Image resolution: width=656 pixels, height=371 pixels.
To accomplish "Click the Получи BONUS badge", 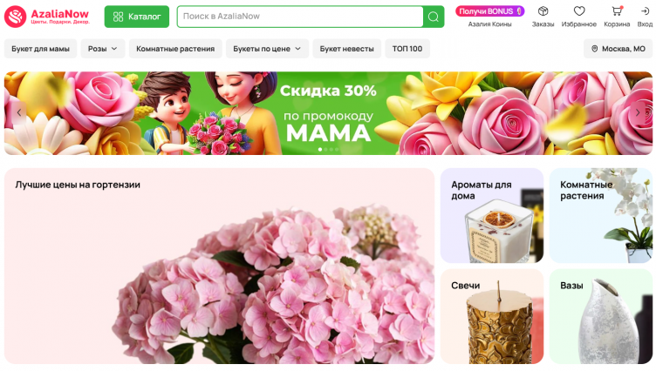I will (x=490, y=11).
